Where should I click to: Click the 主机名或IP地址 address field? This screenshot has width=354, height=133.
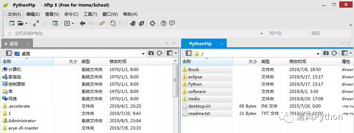135,33
